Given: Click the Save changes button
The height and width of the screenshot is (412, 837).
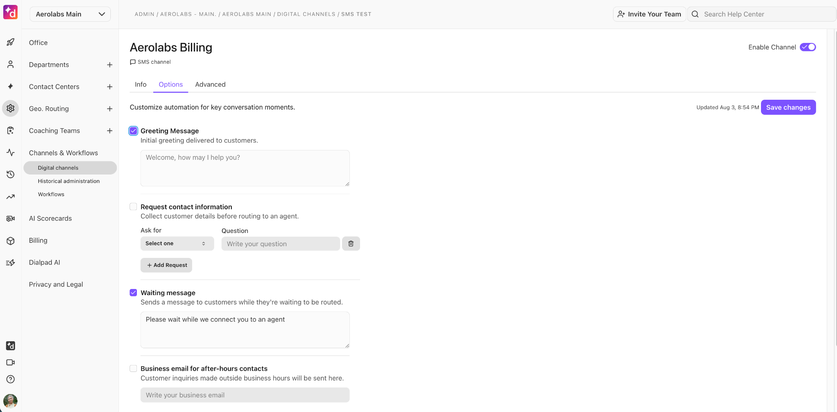Looking at the screenshot, I should coord(788,107).
